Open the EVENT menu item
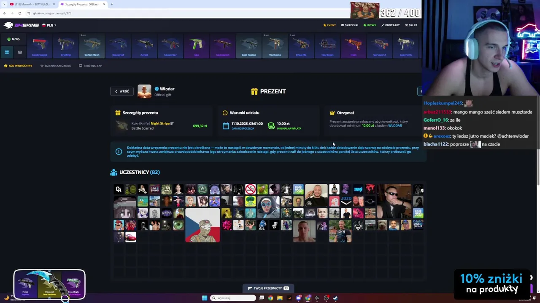The image size is (540, 303). [329, 25]
